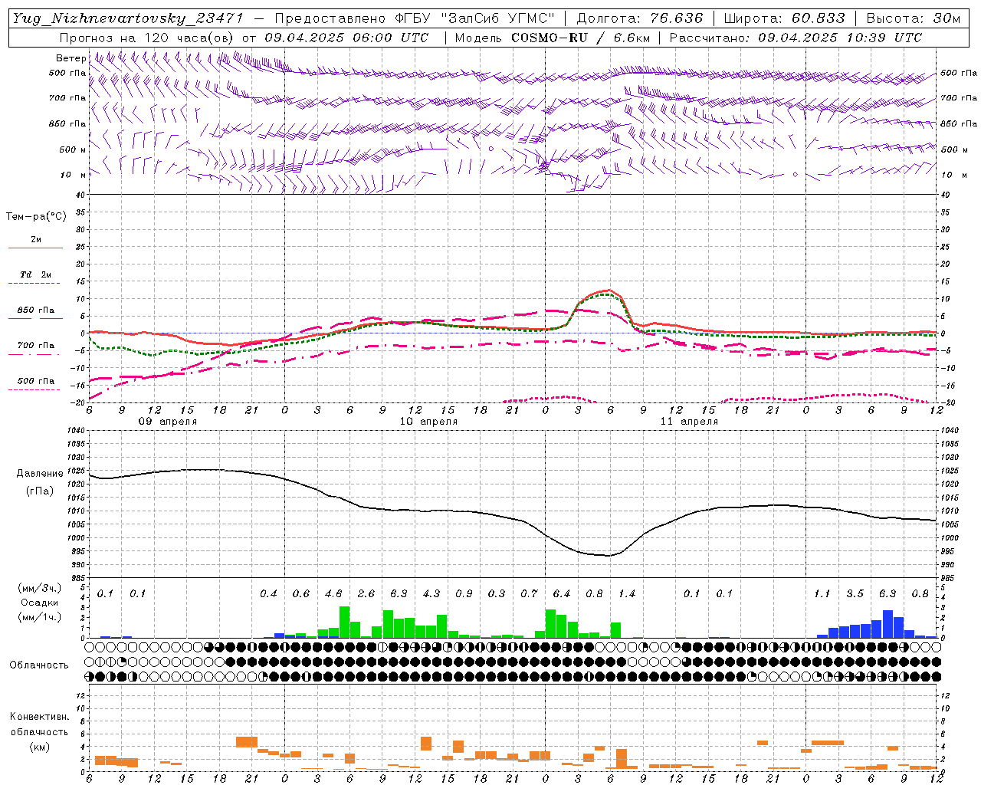Click the 'Ветер' wind panel label
Viewport: 981px width, 785px height.
(71, 58)
